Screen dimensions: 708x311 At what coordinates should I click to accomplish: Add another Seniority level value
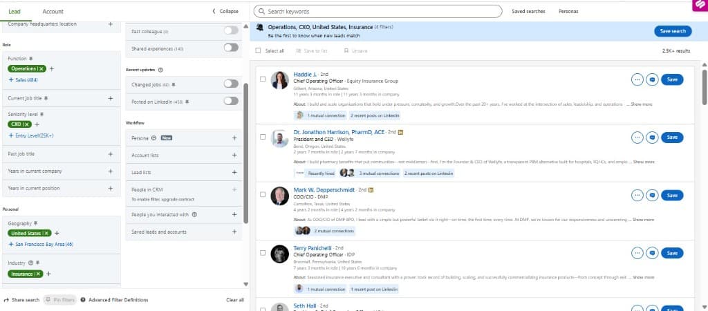pos(37,124)
